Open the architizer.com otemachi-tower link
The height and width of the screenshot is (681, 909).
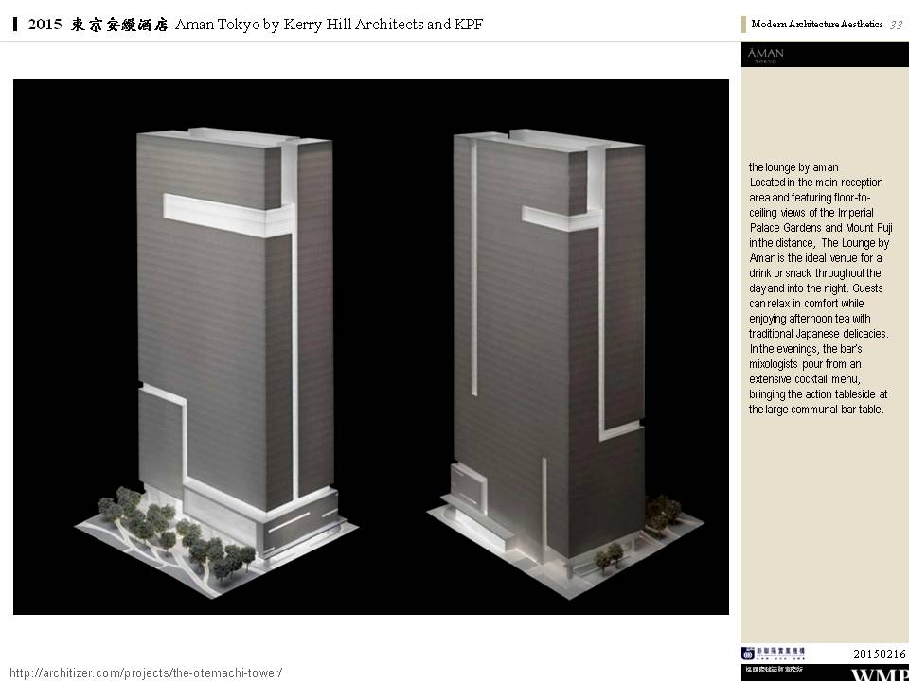pyautogui.click(x=145, y=672)
